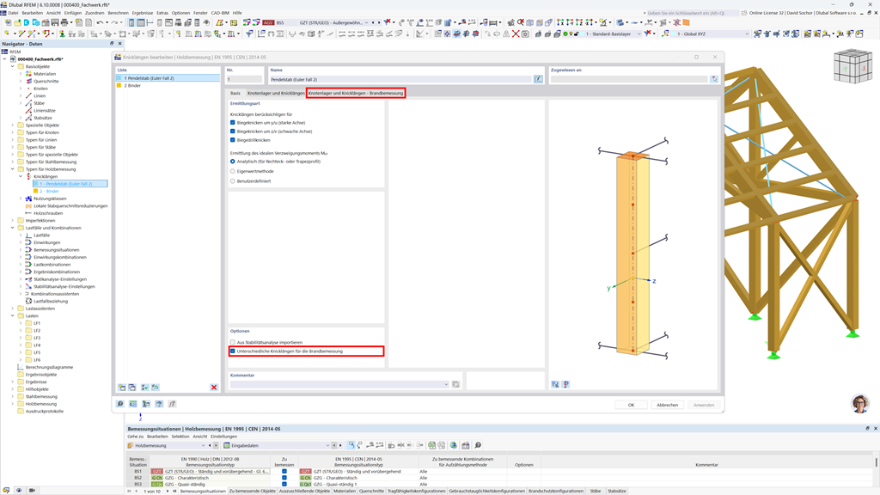
Task: Click the red delete X icon in the second toolbar row
Action: [x=516, y=34]
